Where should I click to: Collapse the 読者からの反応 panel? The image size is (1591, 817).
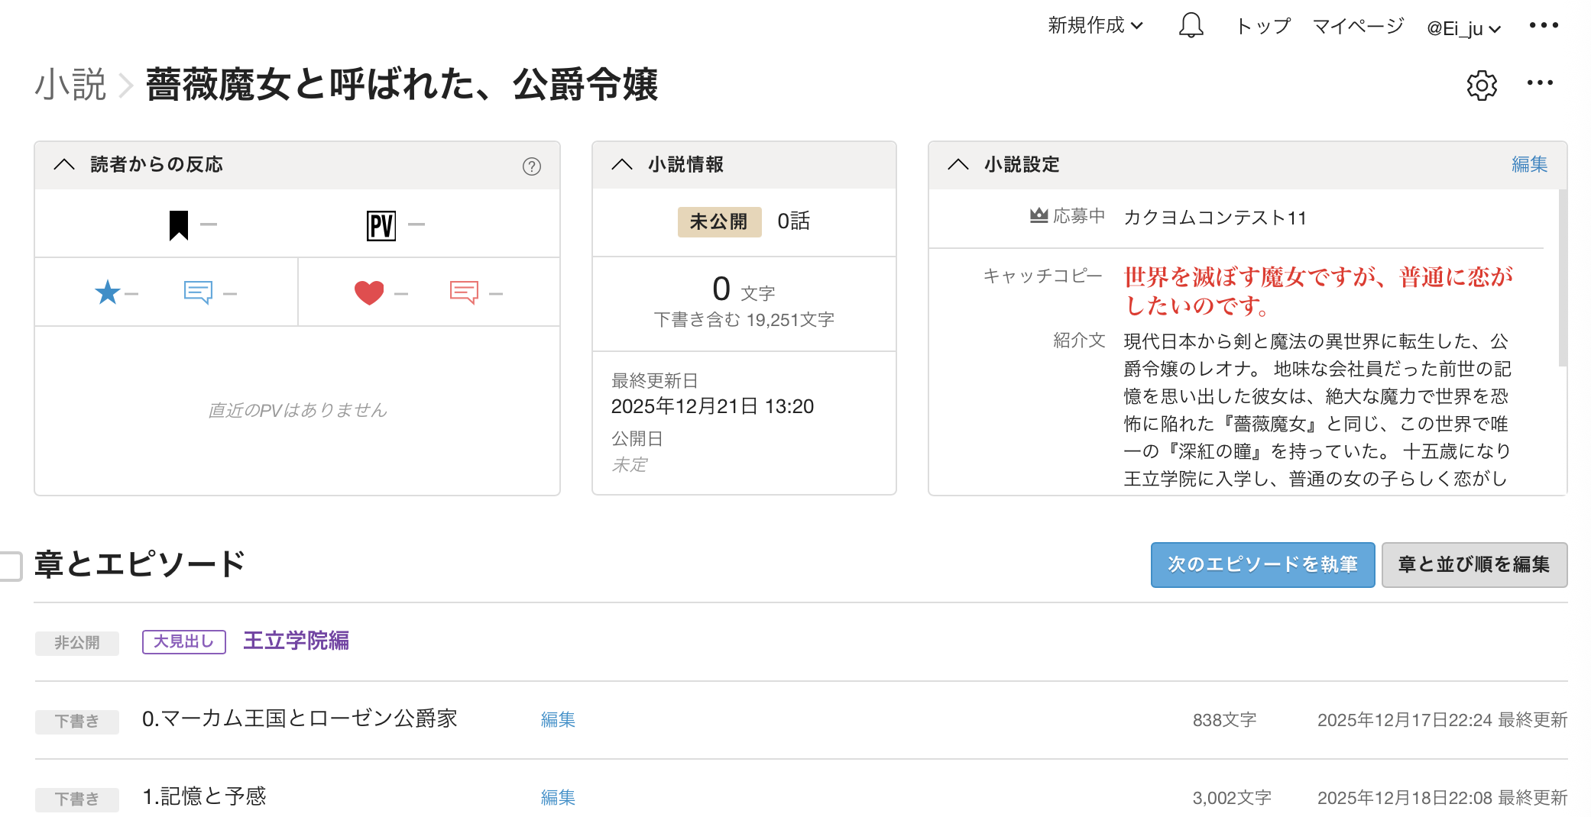point(65,164)
